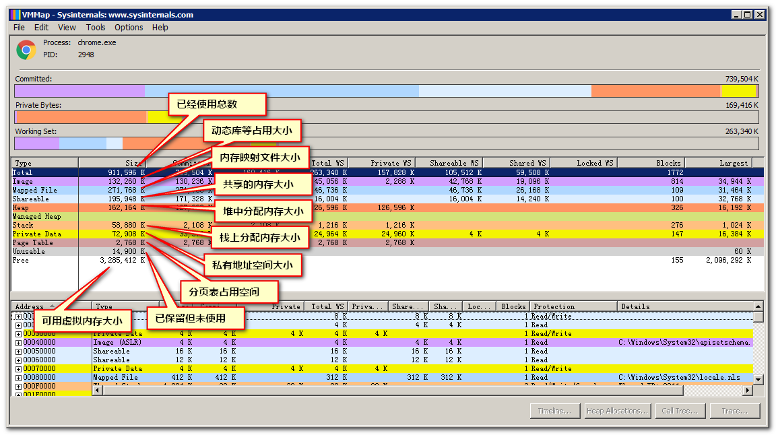Expand the 00050000 address row
This screenshot has width=776, height=435.
pyautogui.click(x=18, y=352)
